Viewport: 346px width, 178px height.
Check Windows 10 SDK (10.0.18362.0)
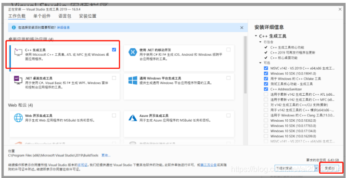coord(266,120)
